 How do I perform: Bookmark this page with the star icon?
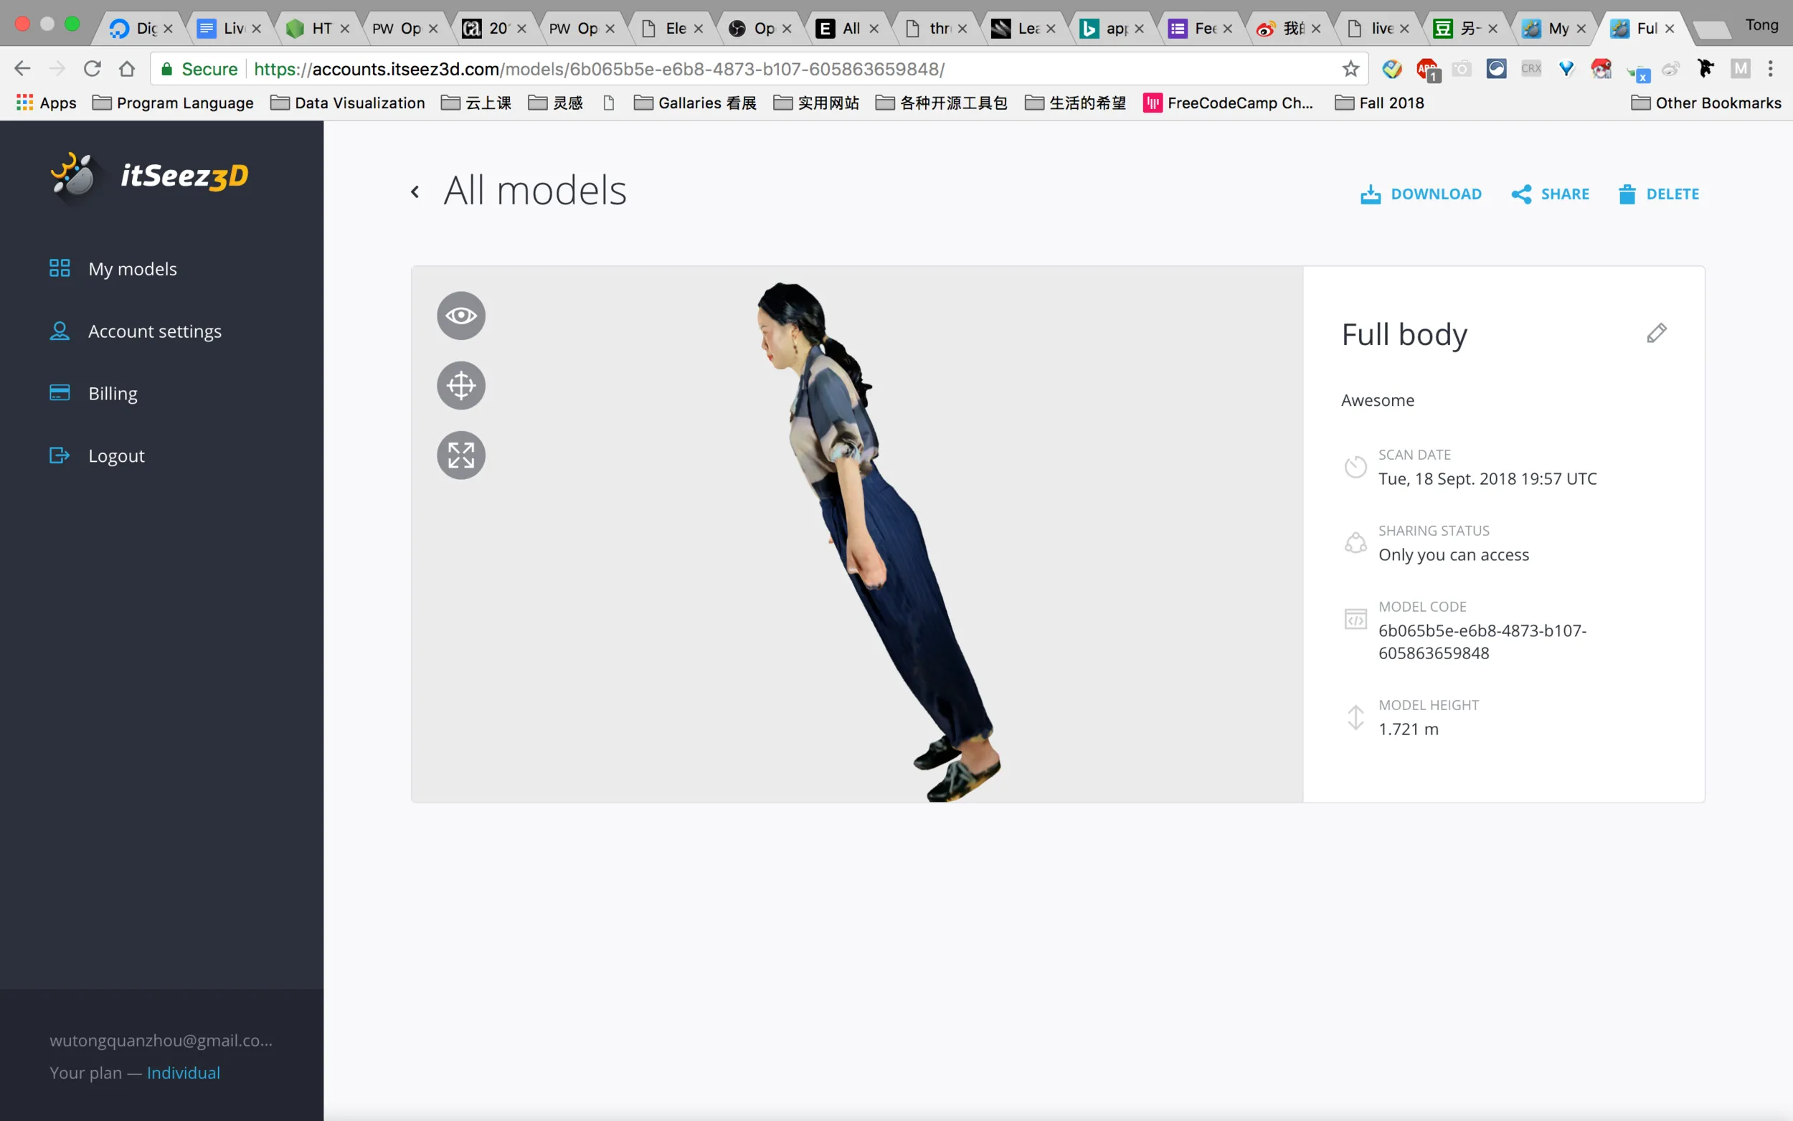point(1350,69)
